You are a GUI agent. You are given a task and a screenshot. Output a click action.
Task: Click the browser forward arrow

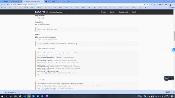click(x=5, y=5)
